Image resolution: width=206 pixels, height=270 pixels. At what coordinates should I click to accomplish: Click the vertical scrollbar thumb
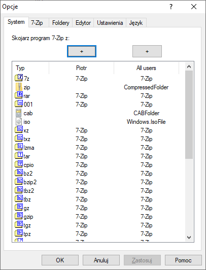click(189, 115)
